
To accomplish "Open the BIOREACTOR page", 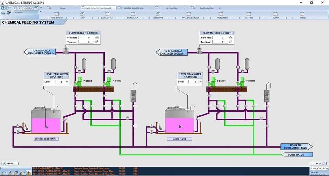I will [133, 15].
